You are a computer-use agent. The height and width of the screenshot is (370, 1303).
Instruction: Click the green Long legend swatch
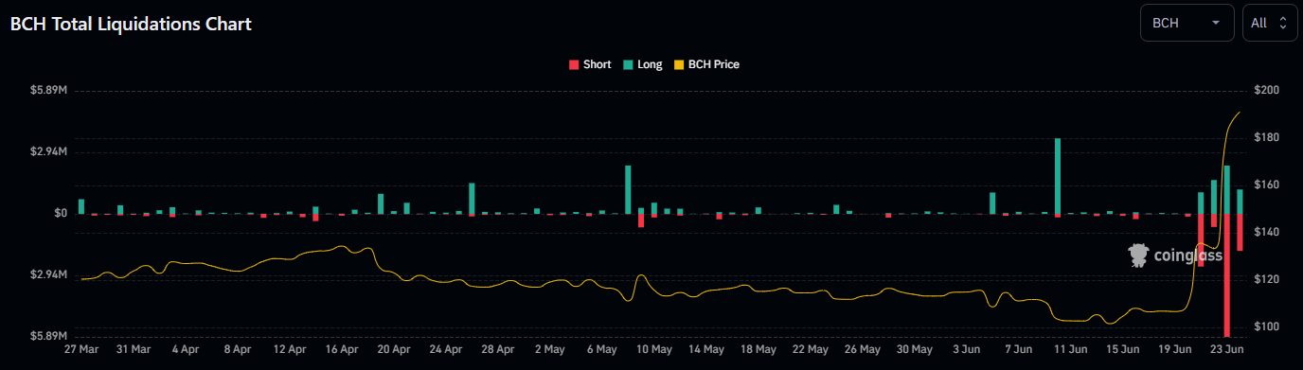(628, 64)
